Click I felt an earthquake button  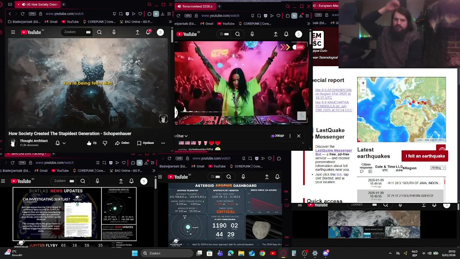point(425,156)
